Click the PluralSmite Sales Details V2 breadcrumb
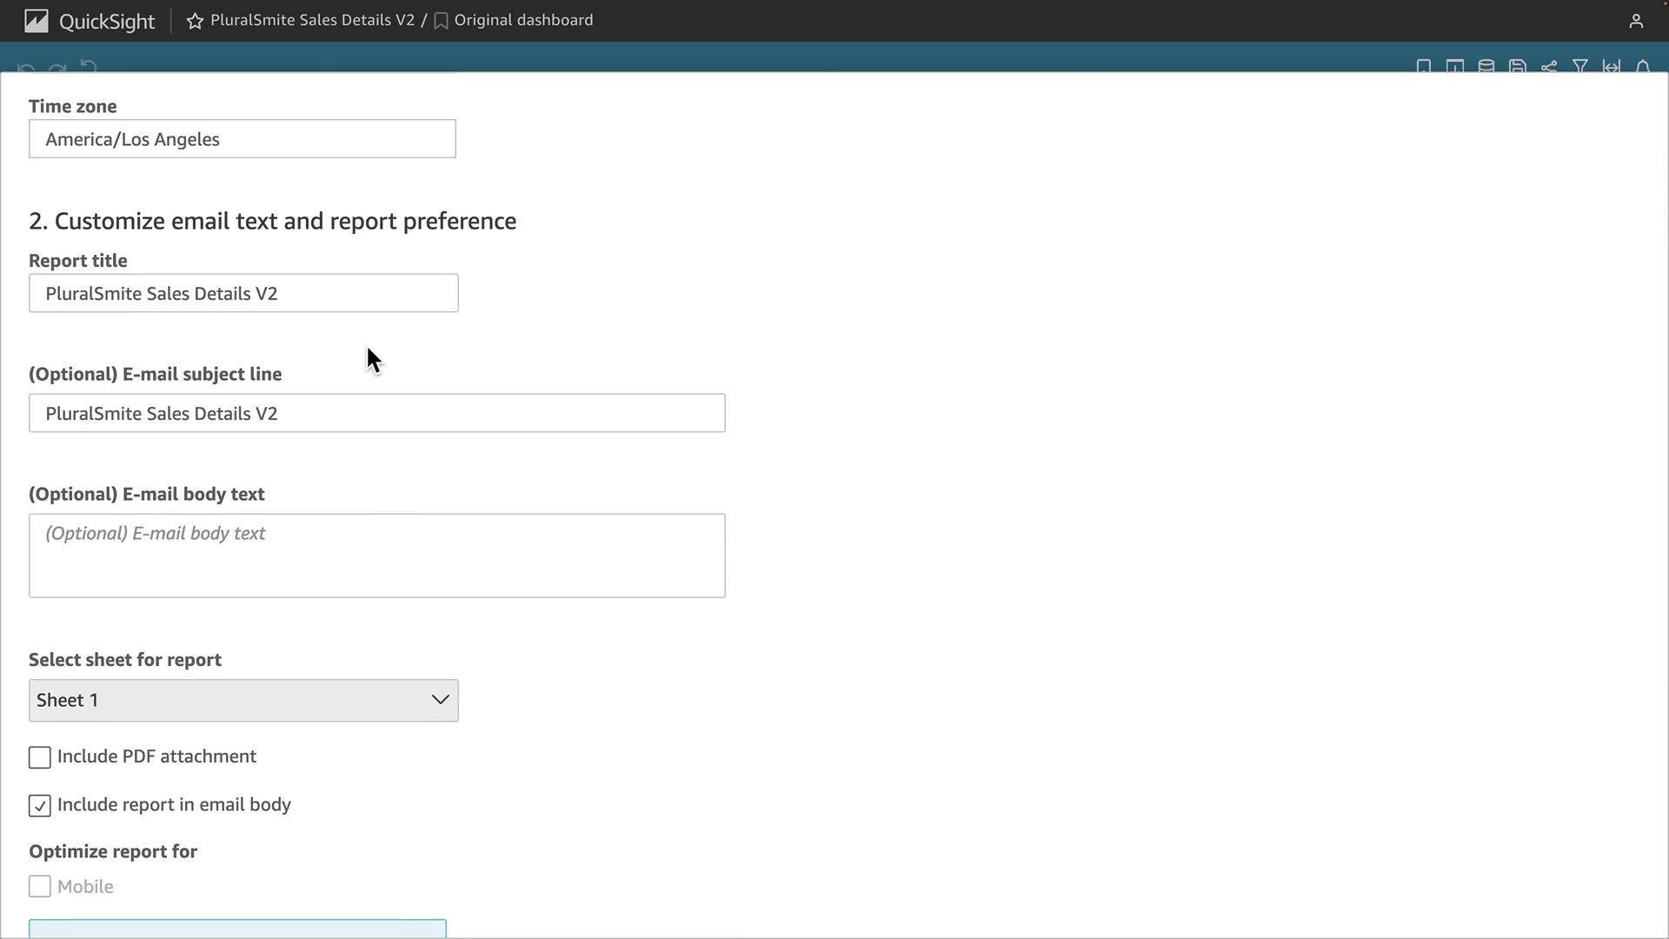The image size is (1669, 939). click(312, 20)
